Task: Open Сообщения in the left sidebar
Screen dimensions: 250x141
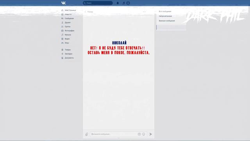Action: click(x=68, y=18)
